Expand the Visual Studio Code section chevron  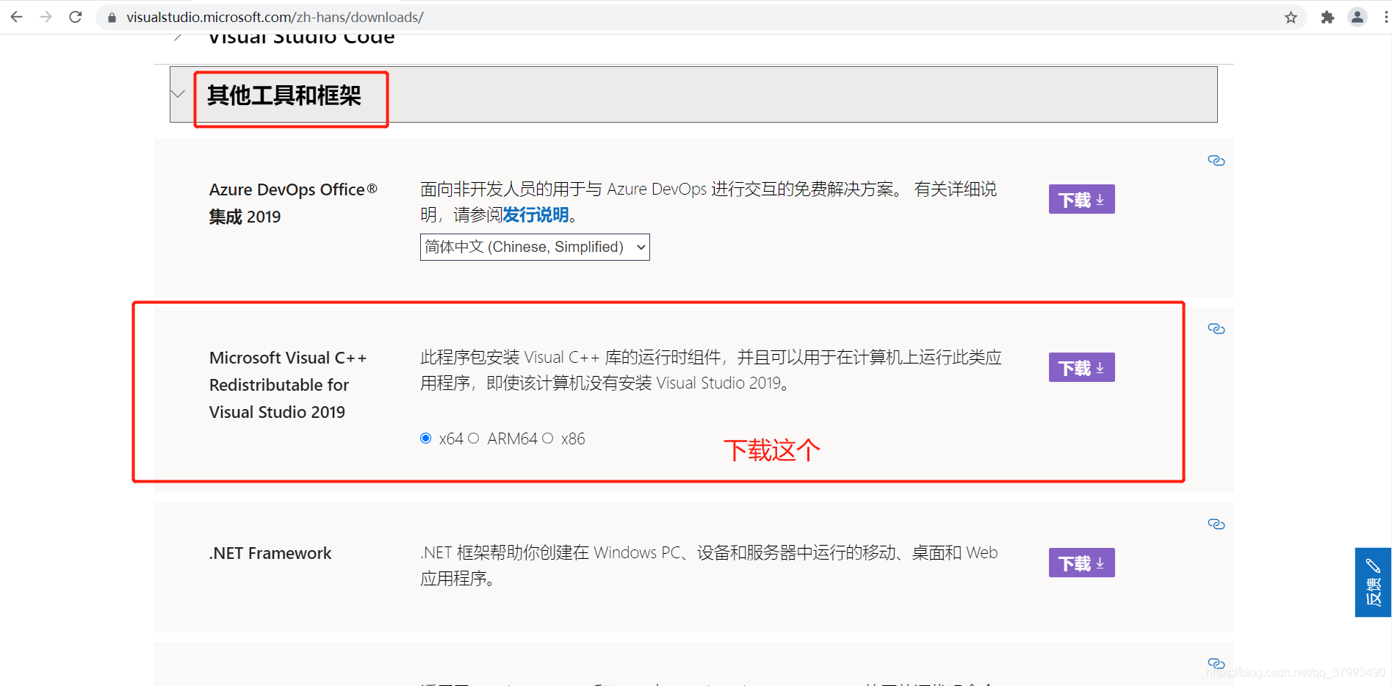pos(178,37)
